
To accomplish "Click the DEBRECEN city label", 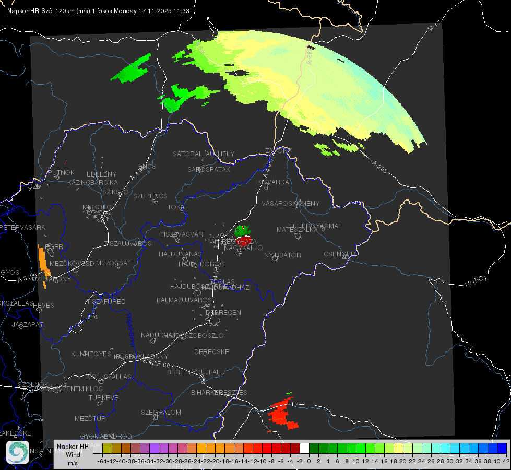I will pos(223,312).
